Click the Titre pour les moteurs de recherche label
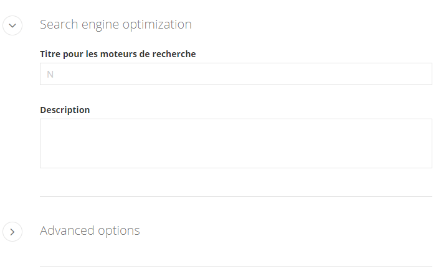 point(118,54)
